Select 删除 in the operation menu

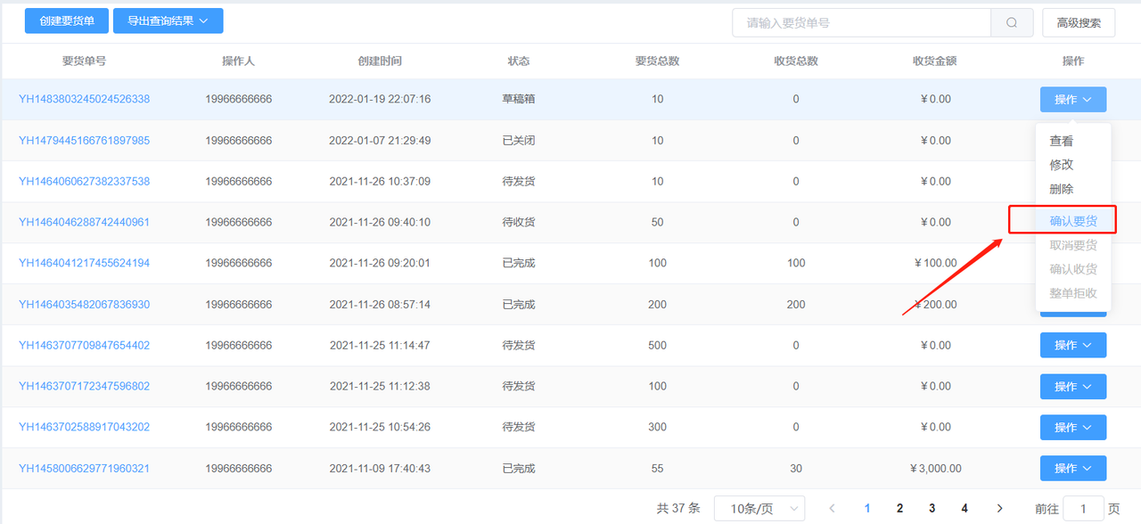click(1062, 189)
